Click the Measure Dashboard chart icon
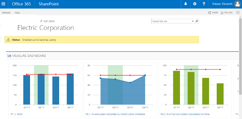242x119 pixels. [9, 56]
